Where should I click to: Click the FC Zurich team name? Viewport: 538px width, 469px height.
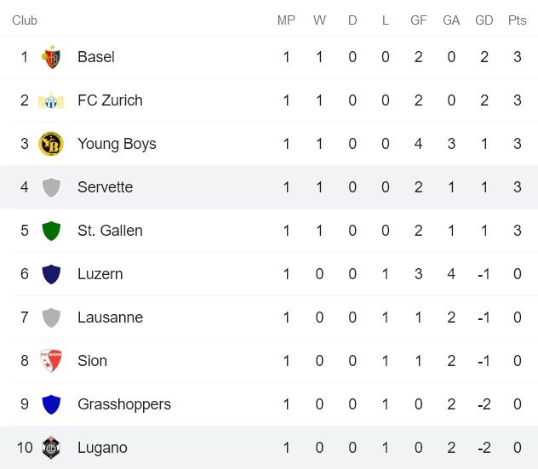[x=110, y=100]
